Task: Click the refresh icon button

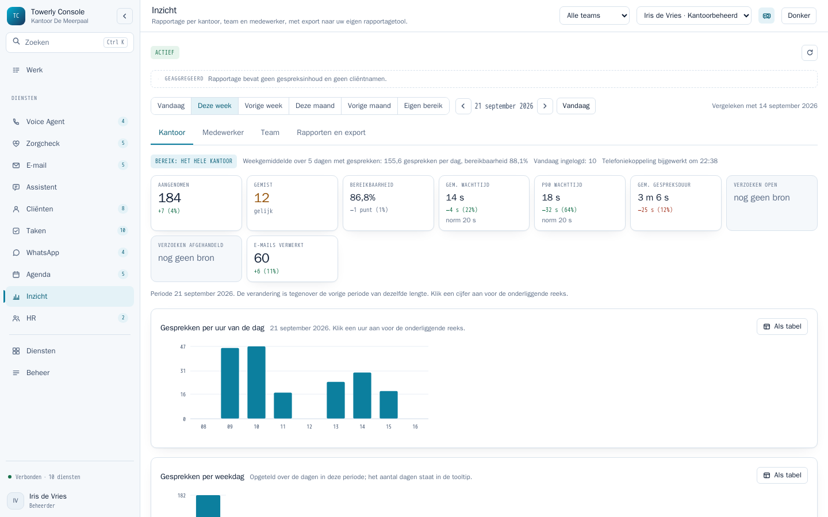Action: [x=810, y=53]
